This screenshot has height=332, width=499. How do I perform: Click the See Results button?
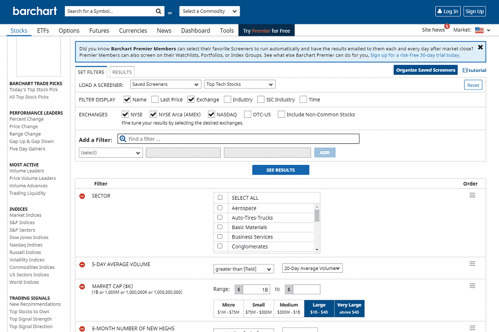tap(281, 170)
